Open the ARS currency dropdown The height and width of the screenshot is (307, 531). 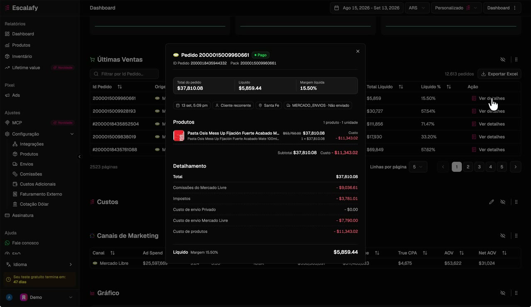(x=417, y=8)
